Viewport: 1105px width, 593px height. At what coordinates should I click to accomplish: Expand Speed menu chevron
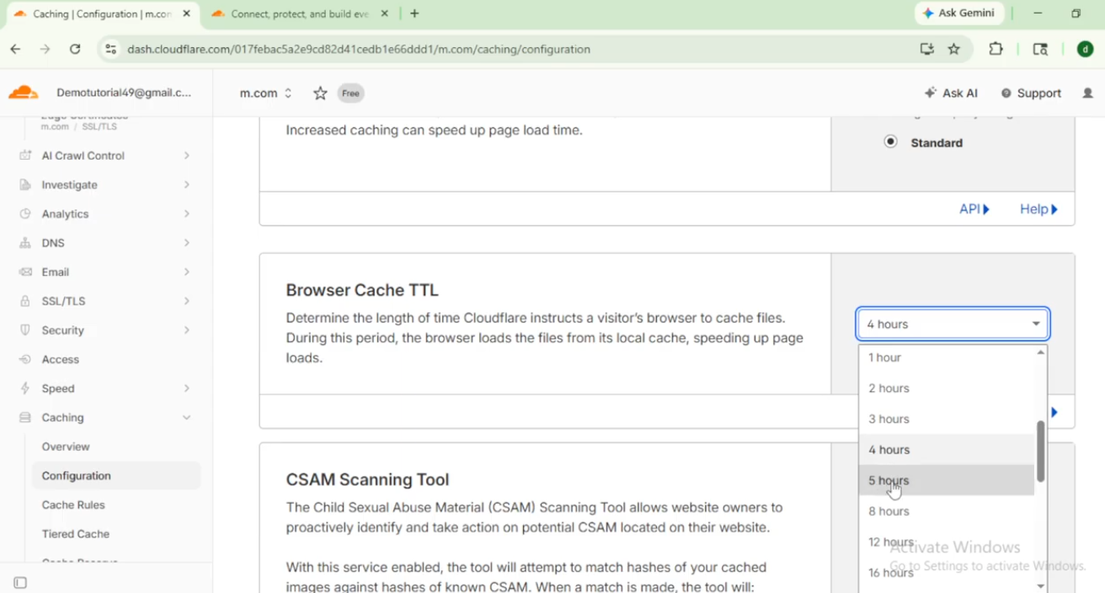[187, 389]
